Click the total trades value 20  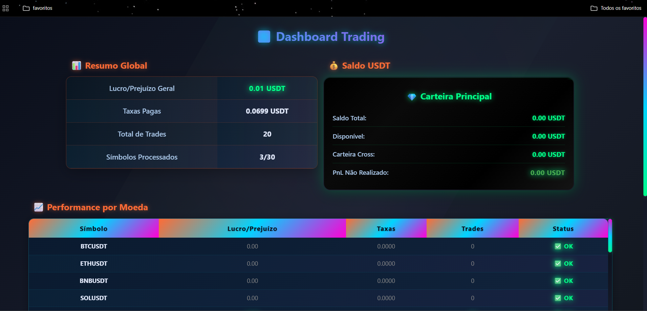pos(267,134)
